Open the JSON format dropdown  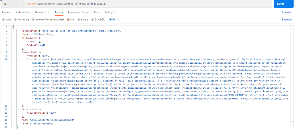point(114,20)
